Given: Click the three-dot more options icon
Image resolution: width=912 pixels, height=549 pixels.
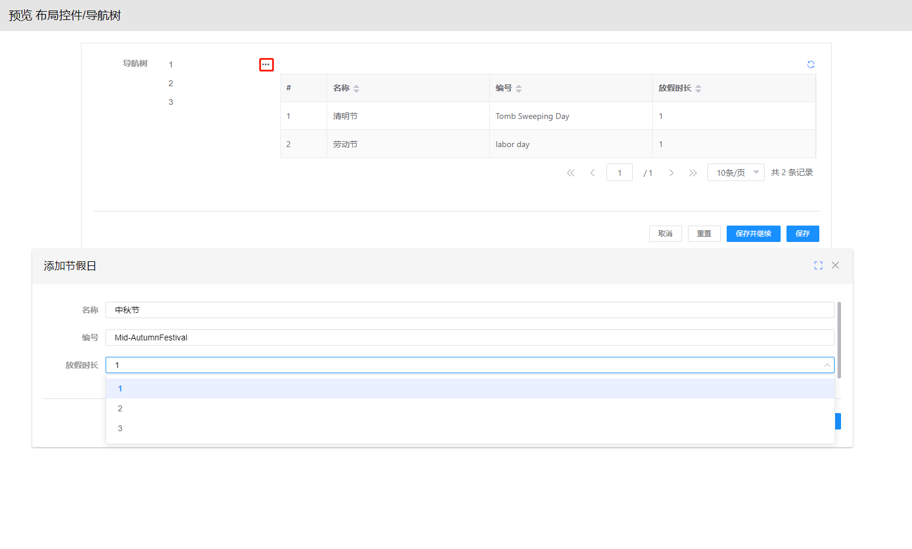Looking at the screenshot, I should [266, 64].
